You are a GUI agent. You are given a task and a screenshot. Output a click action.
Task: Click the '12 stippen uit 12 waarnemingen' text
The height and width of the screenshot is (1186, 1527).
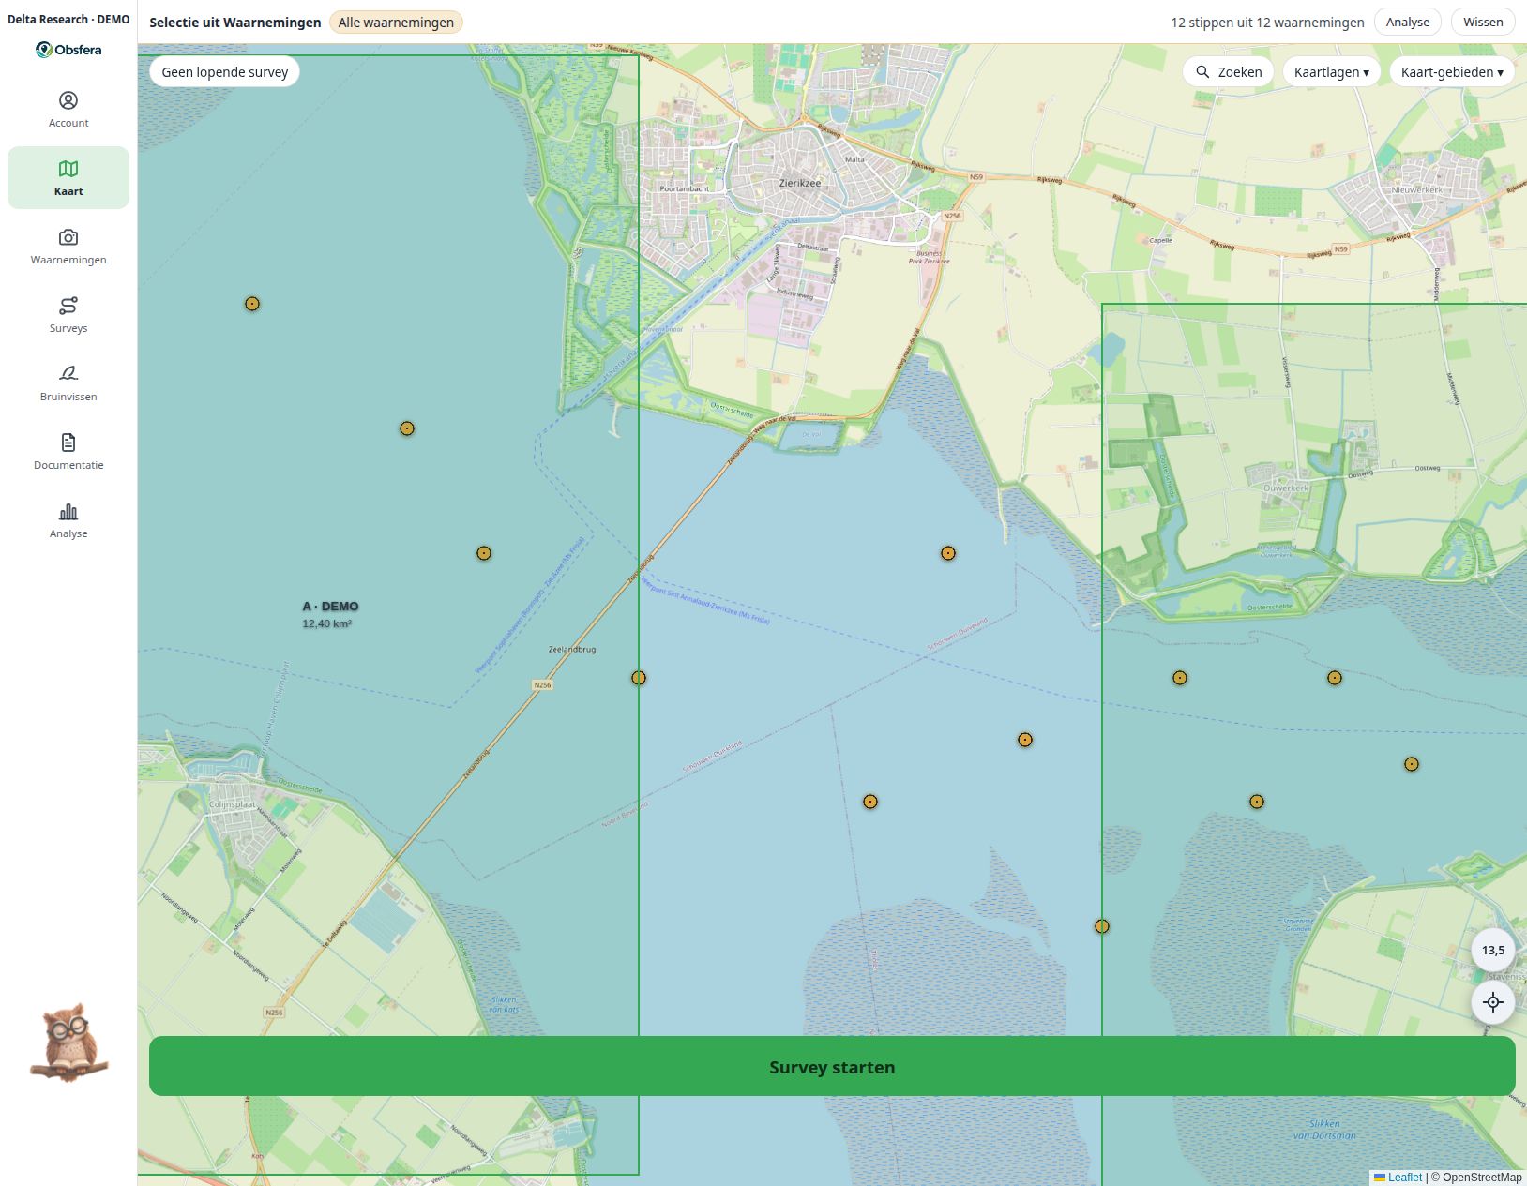pyautogui.click(x=1267, y=23)
